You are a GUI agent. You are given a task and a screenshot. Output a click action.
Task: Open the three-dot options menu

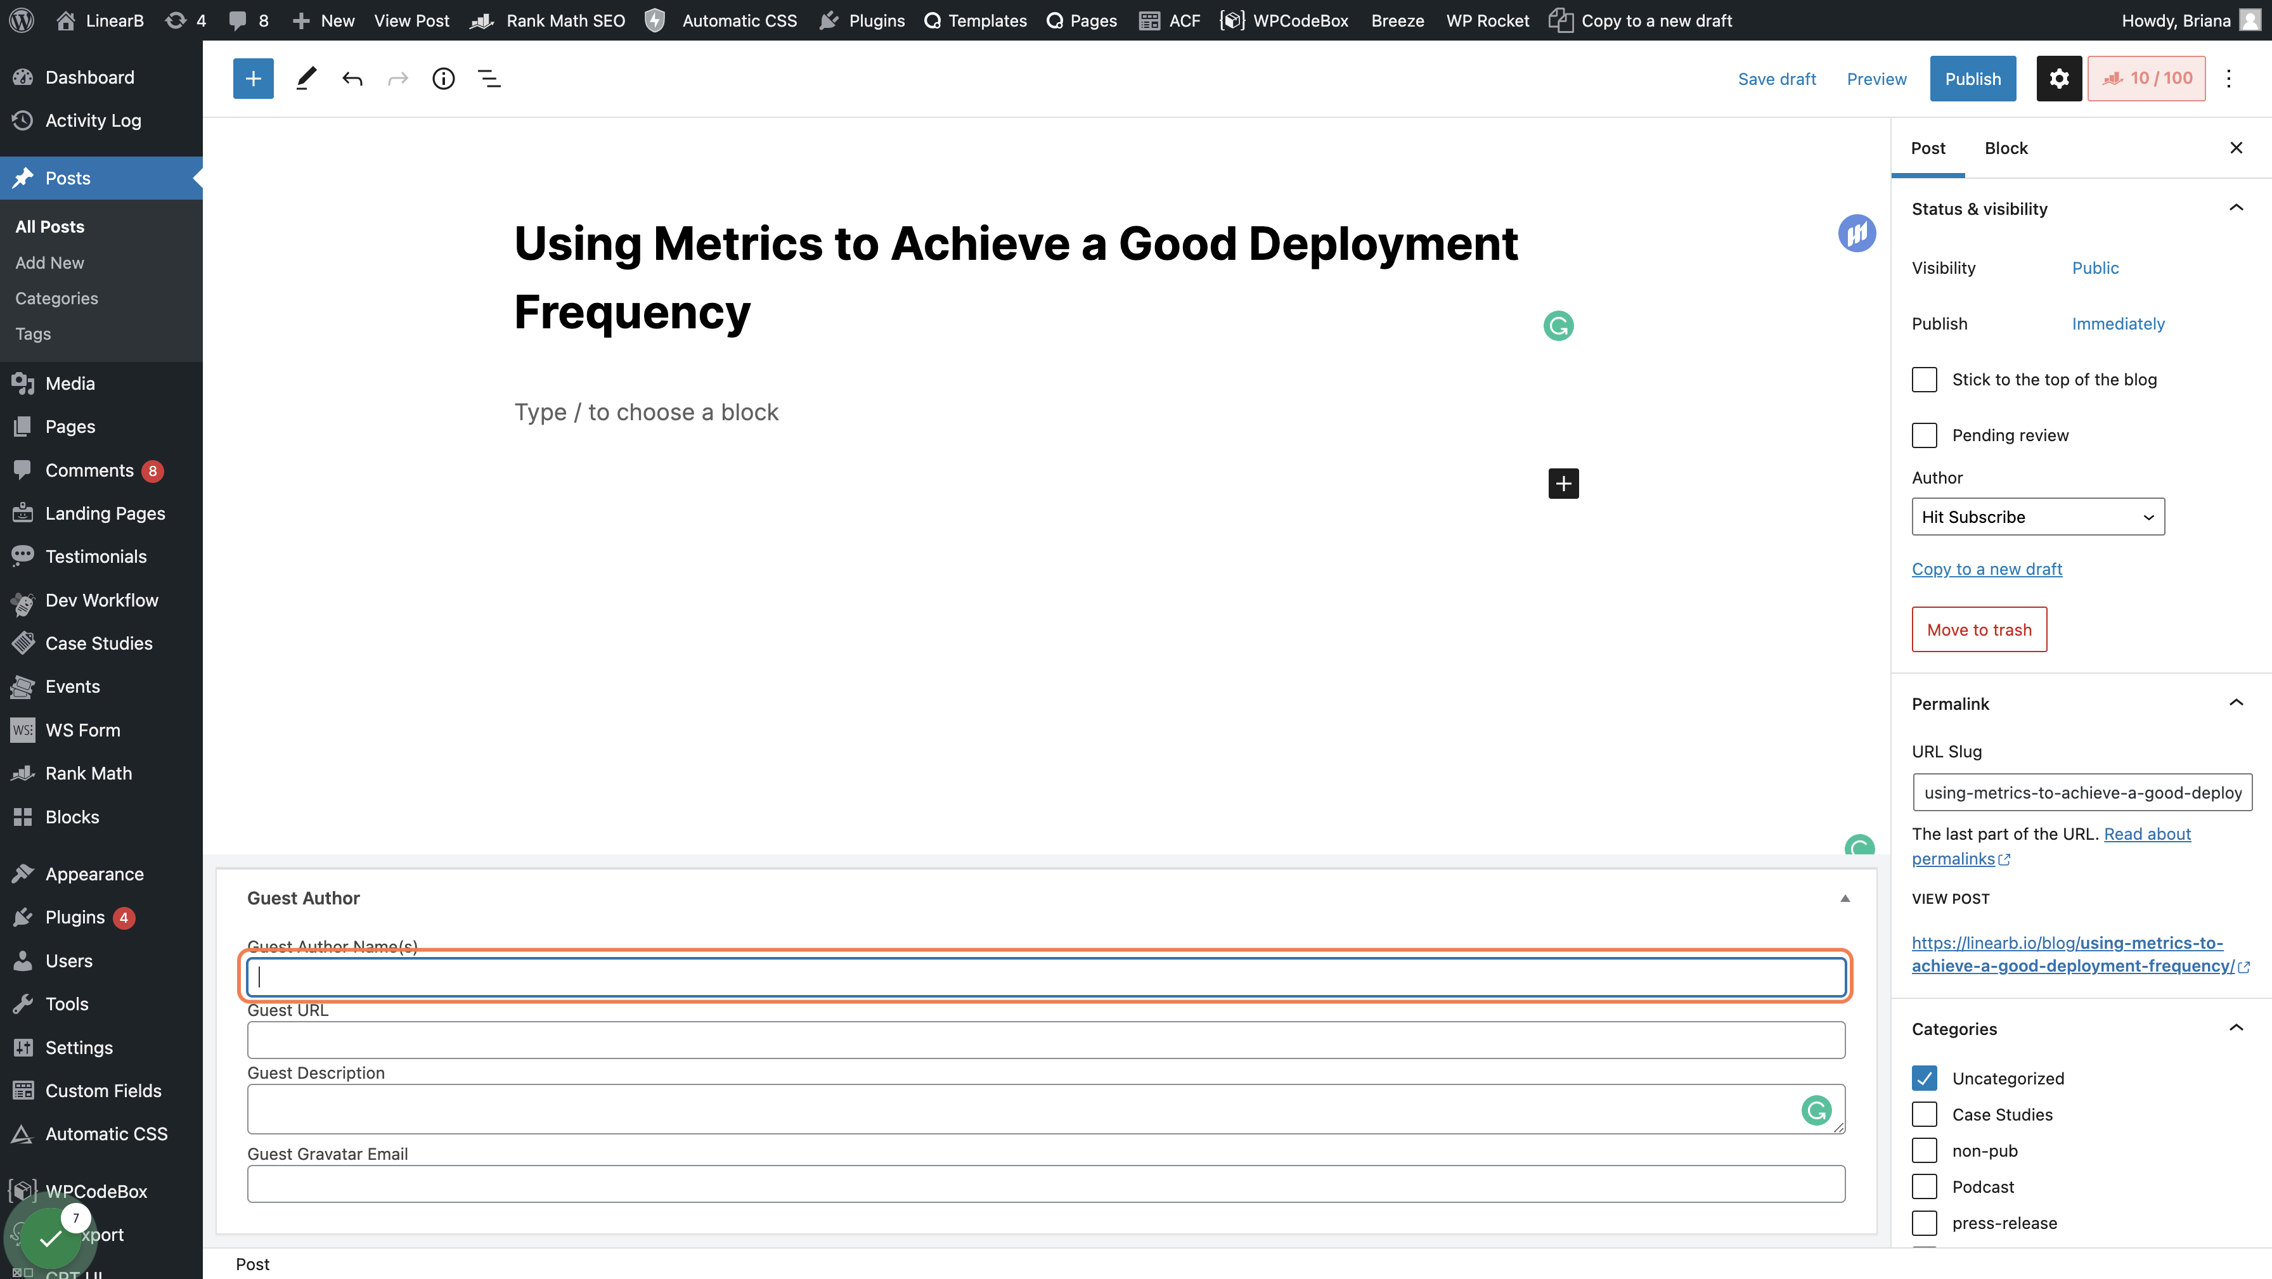click(2229, 79)
